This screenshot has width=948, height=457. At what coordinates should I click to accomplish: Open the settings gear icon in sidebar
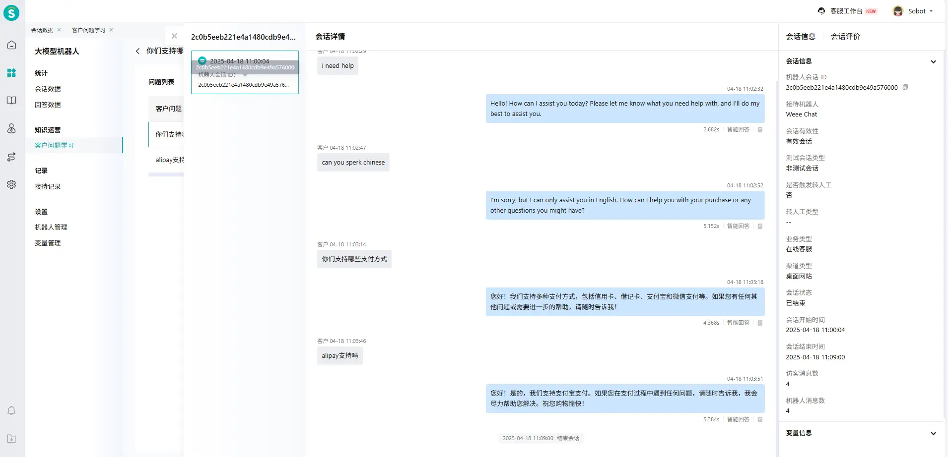[x=11, y=184]
